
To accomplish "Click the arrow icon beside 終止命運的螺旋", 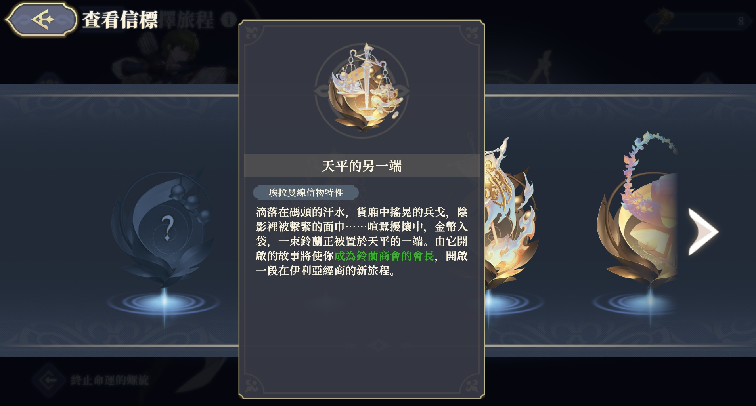I will coord(49,380).
